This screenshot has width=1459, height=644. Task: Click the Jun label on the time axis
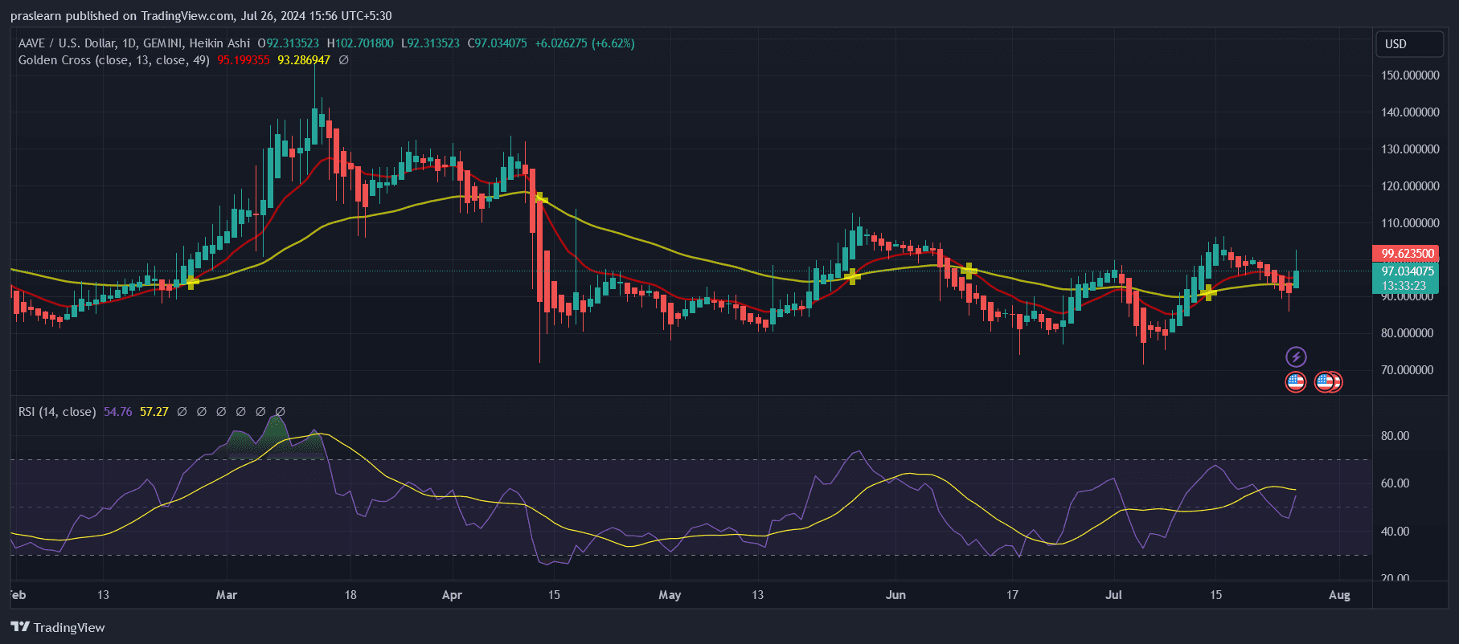[x=895, y=595]
